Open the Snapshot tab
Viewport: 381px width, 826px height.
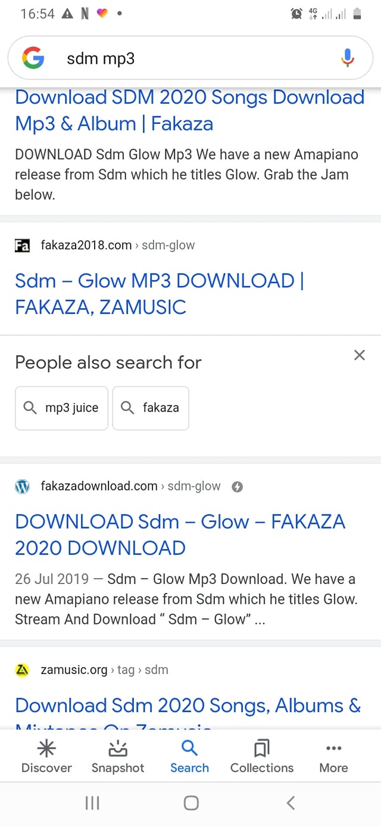118,756
